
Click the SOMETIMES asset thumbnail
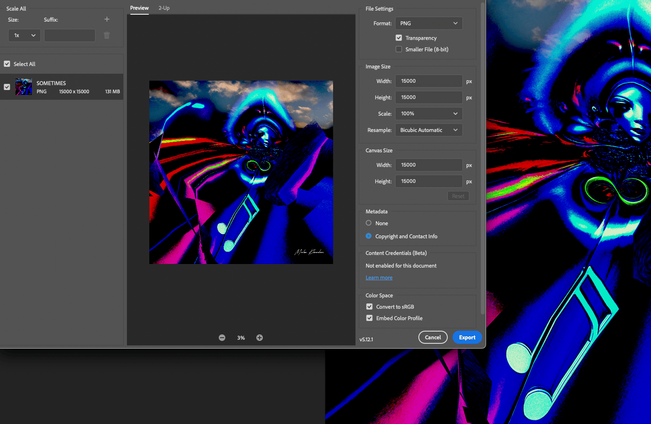pos(23,87)
